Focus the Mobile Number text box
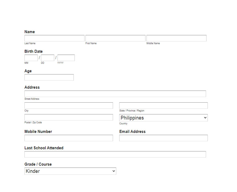 point(69,138)
